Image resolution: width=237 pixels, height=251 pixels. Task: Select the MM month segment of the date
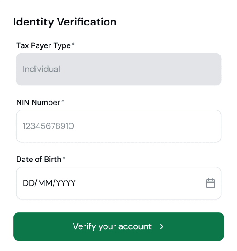point(45,183)
